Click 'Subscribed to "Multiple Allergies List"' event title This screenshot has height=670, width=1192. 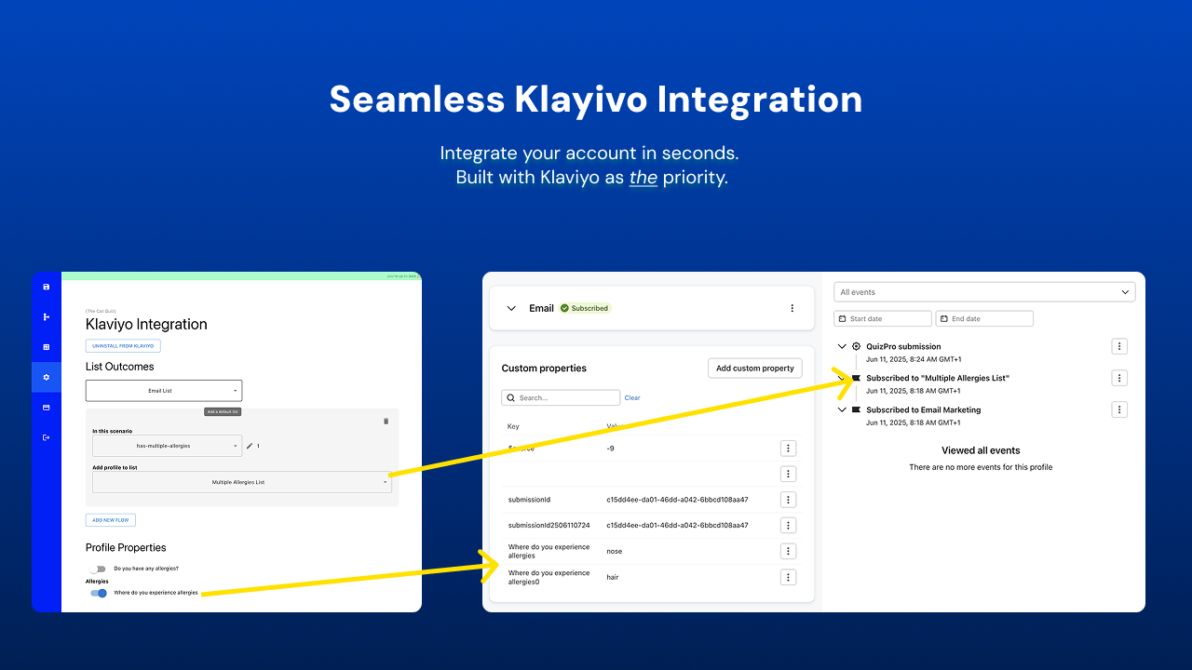pos(938,378)
